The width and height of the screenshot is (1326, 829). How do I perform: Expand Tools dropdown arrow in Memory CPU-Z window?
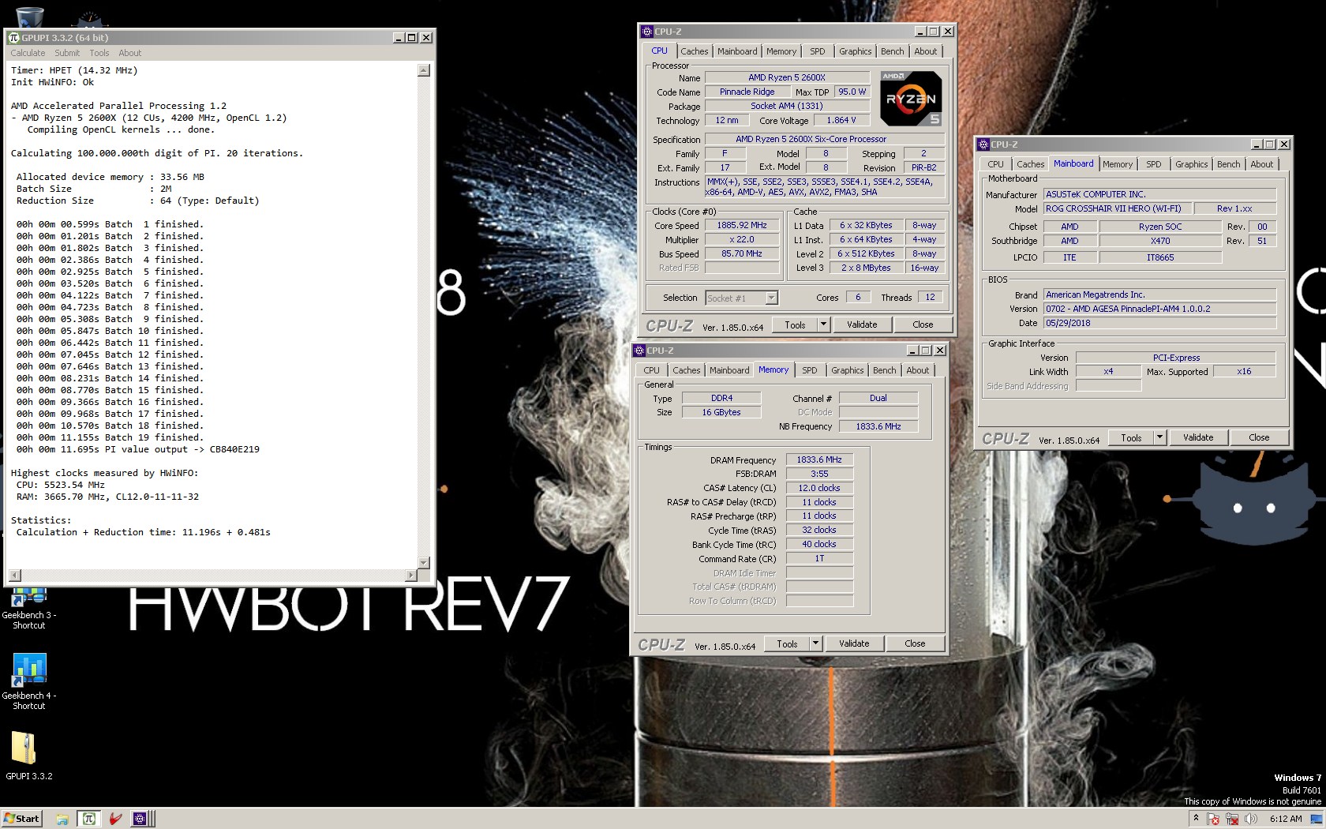(x=815, y=643)
